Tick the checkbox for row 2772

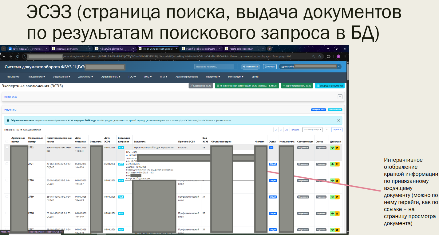coord(7,147)
